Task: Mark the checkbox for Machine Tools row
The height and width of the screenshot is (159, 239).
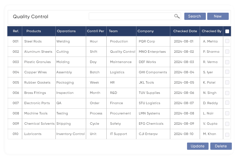Action: coord(227,113)
